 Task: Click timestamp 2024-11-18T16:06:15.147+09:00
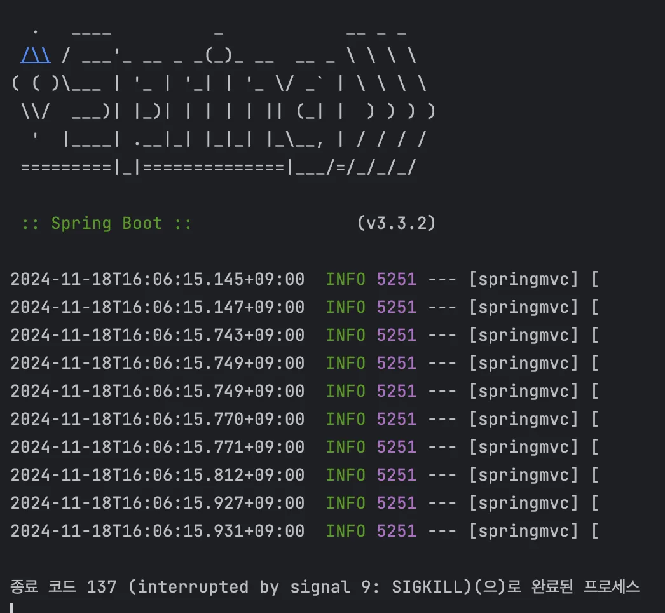coord(158,307)
